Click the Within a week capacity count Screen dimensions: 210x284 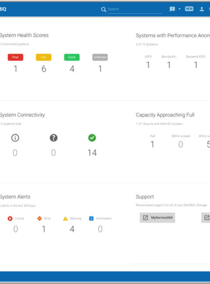coord(181,144)
